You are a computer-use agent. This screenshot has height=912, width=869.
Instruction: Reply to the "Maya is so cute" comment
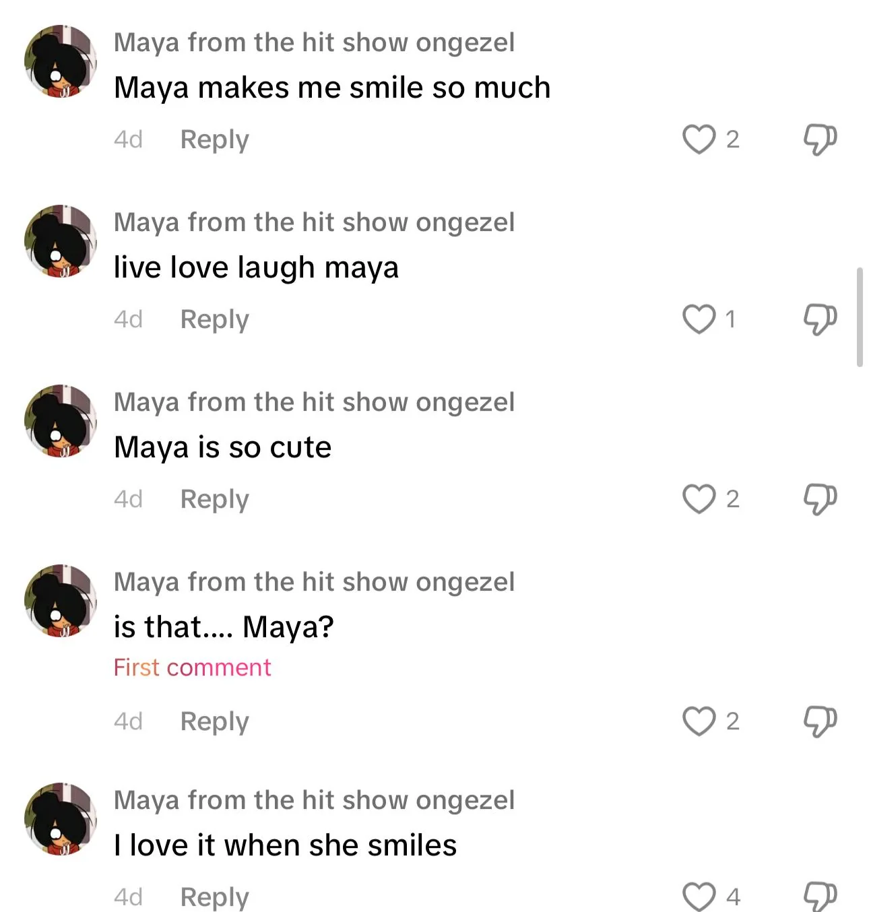214,499
